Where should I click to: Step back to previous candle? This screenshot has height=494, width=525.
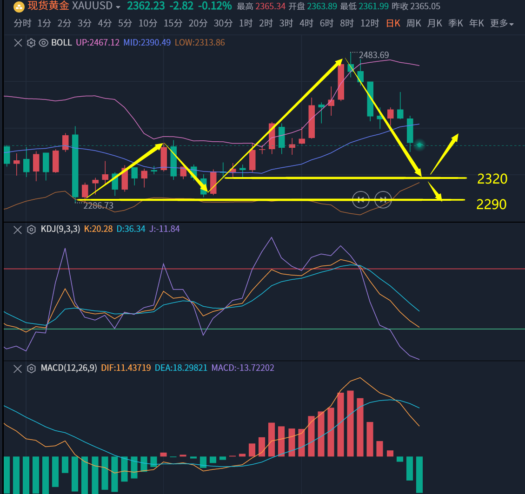pos(361,200)
